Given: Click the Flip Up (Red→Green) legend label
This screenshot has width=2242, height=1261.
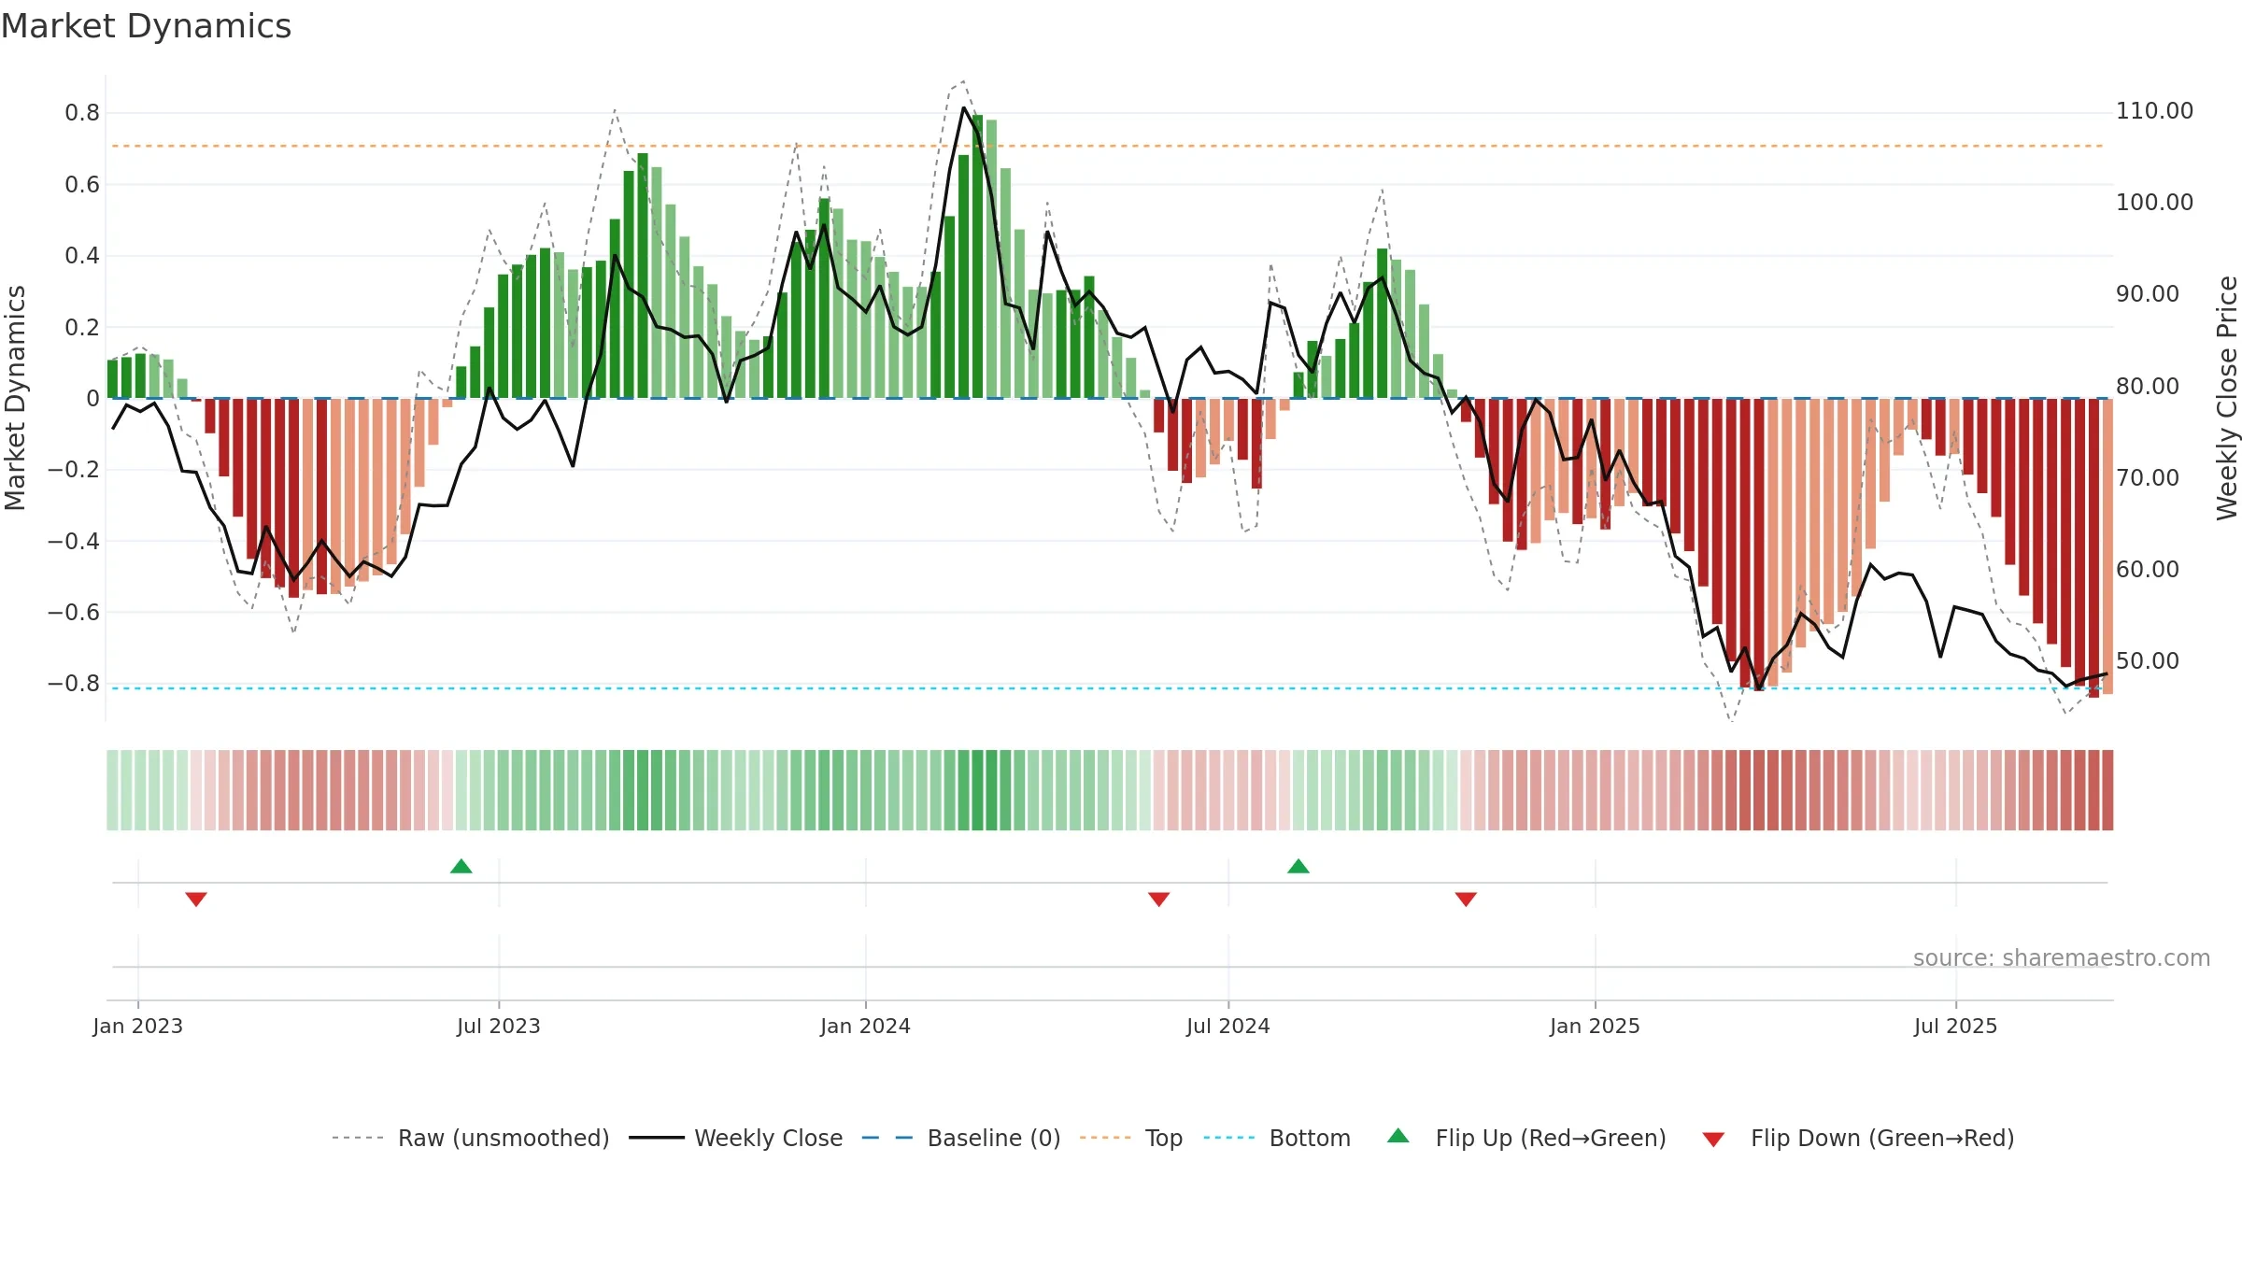Looking at the screenshot, I should [x=1551, y=1138].
